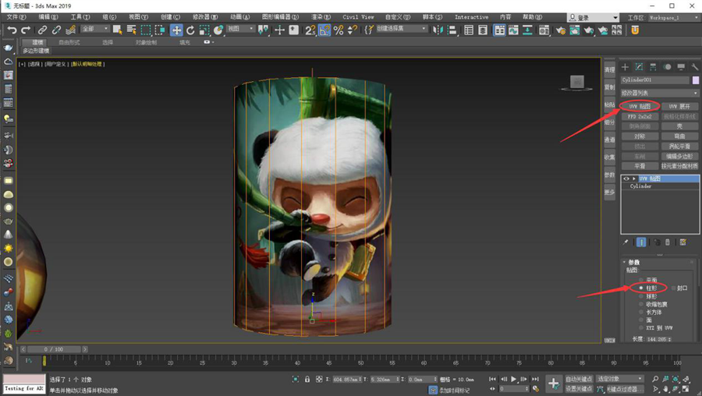702x396 pixels.
Task: Click Play Animation button
Action: (x=513, y=379)
